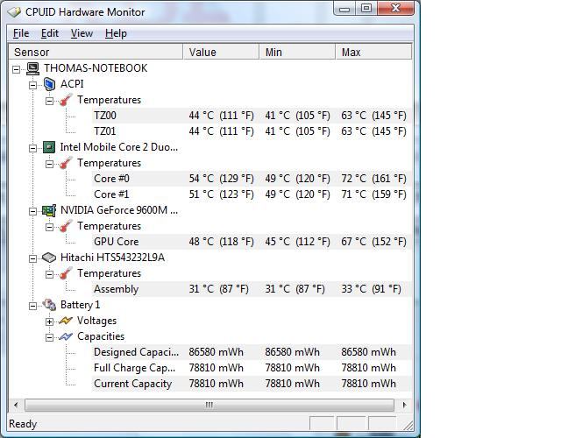The width and height of the screenshot is (561, 438).
Task: Click the Voltages lightning icon
Action: [66, 321]
